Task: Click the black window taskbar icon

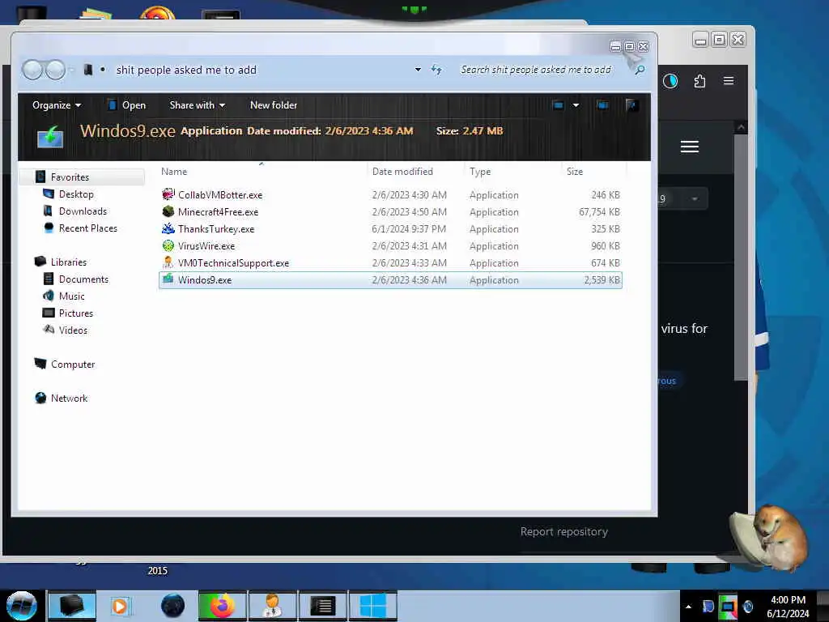Action: pos(323,606)
